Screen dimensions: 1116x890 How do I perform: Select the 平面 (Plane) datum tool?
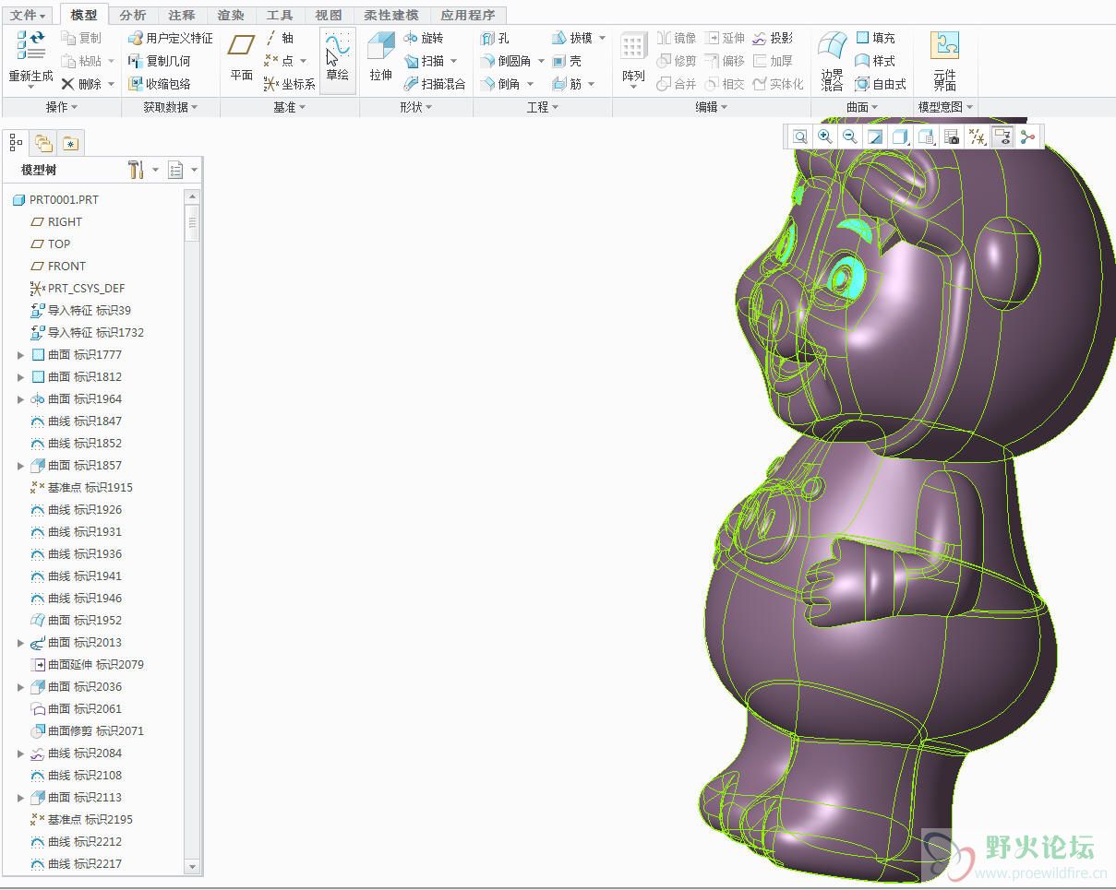pos(242,57)
